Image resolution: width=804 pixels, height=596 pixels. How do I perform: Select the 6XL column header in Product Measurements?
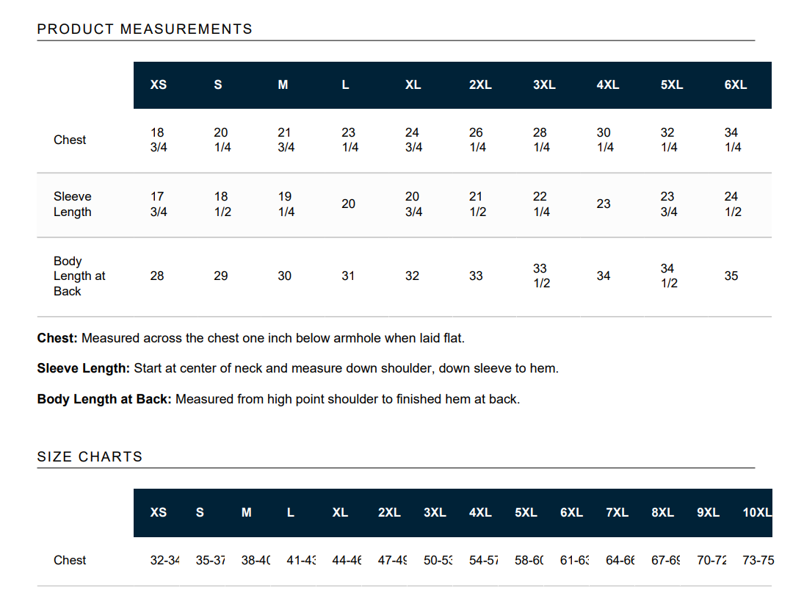[x=735, y=85]
